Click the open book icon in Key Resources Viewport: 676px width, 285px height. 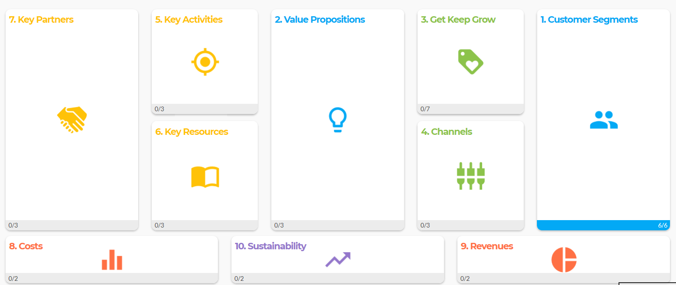coord(204,177)
